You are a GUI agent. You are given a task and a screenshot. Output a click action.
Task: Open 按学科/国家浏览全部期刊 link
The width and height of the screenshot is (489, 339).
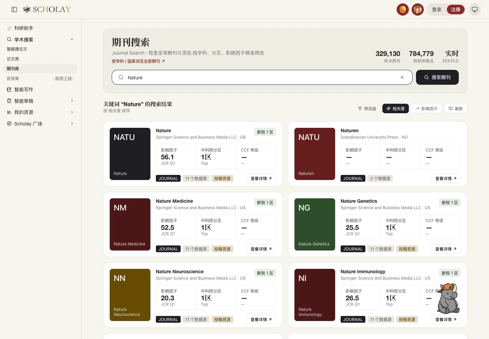tap(138, 61)
